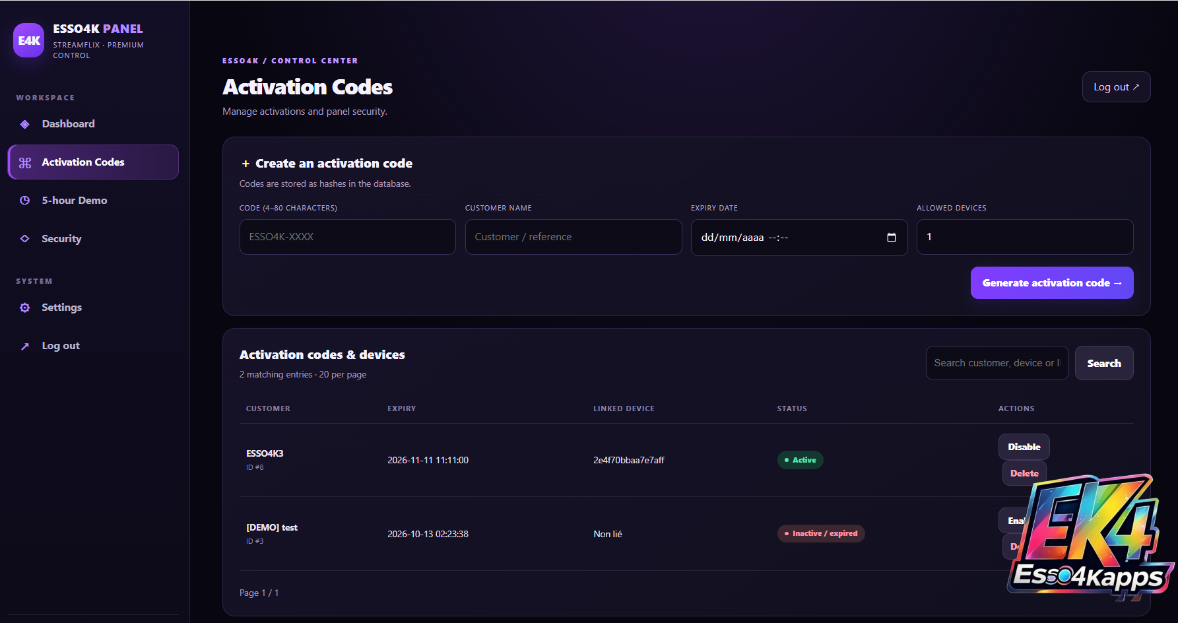This screenshot has height=623, width=1178.
Task: Click the Customer name field
Action: tap(573, 237)
